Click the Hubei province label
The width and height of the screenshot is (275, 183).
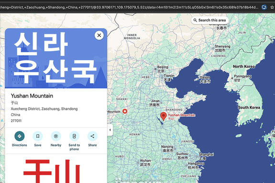(120, 156)
